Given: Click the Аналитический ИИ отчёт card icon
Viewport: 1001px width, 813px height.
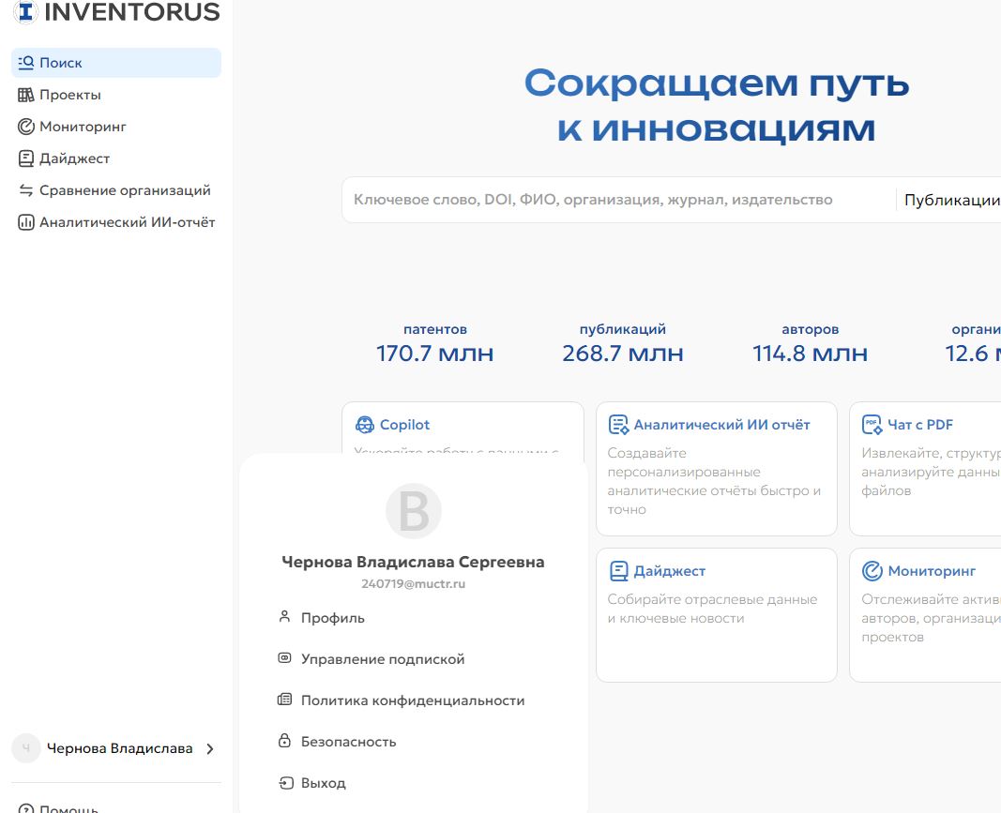Looking at the screenshot, I should pyautogui.click(x=618, y=425).
